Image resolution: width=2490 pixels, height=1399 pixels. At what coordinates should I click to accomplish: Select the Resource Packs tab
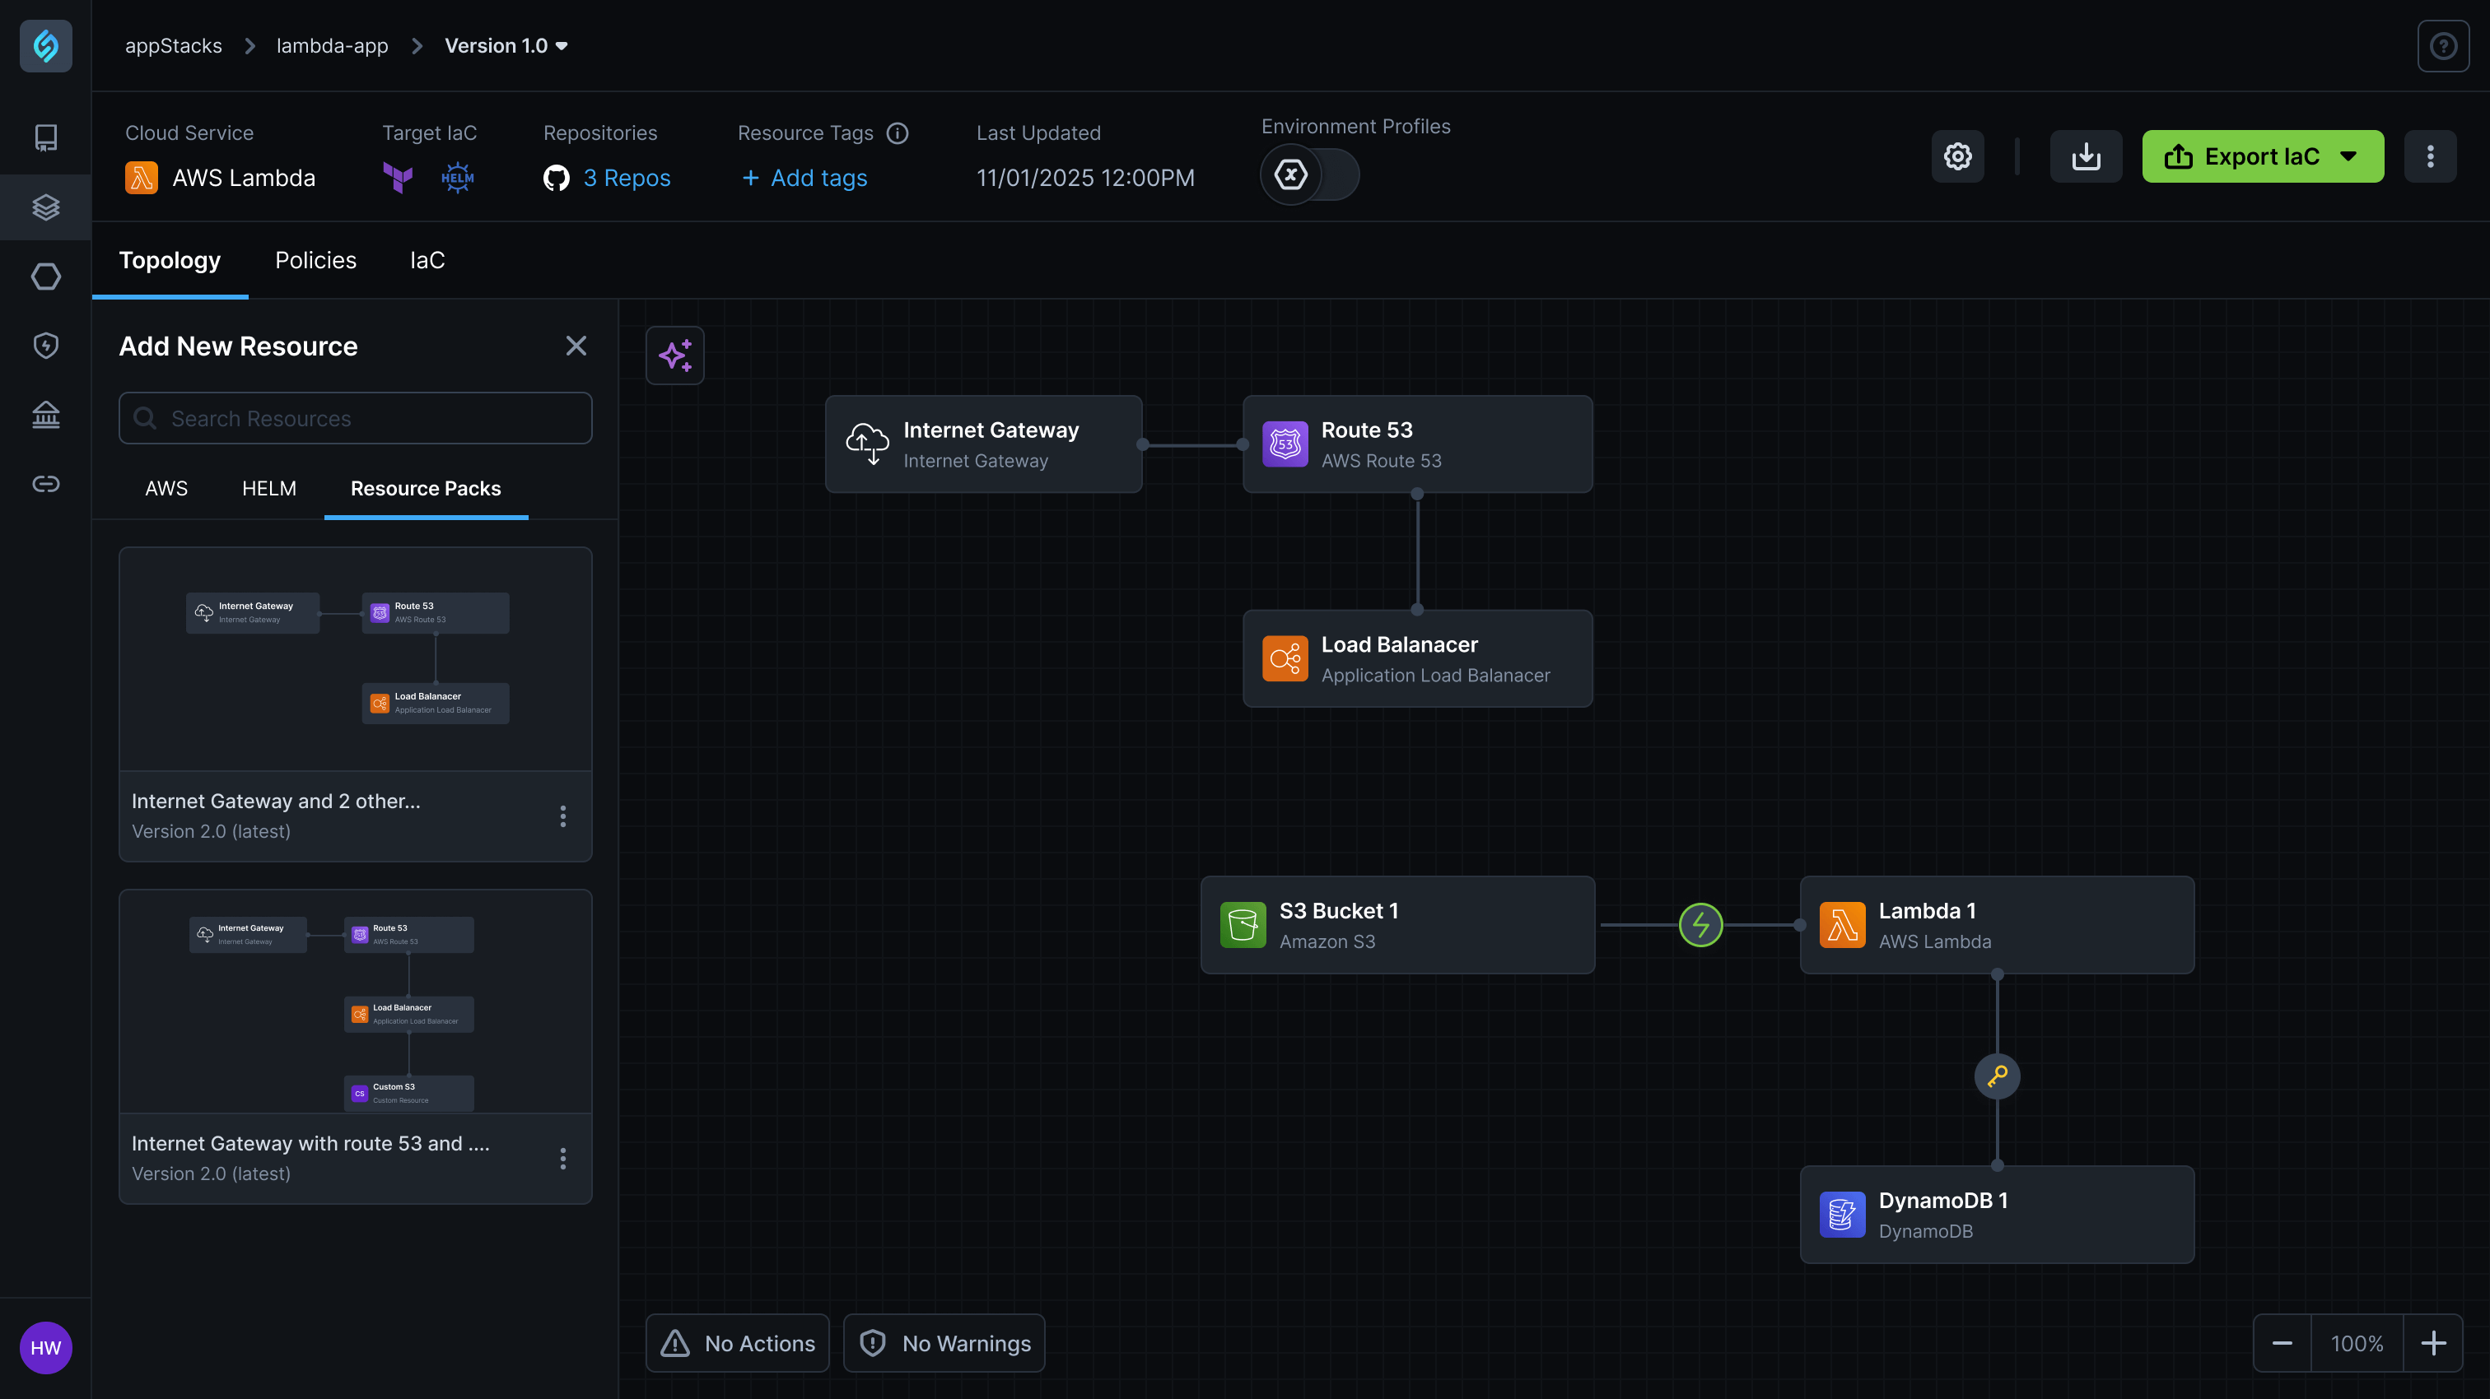[x=426, y=488]
